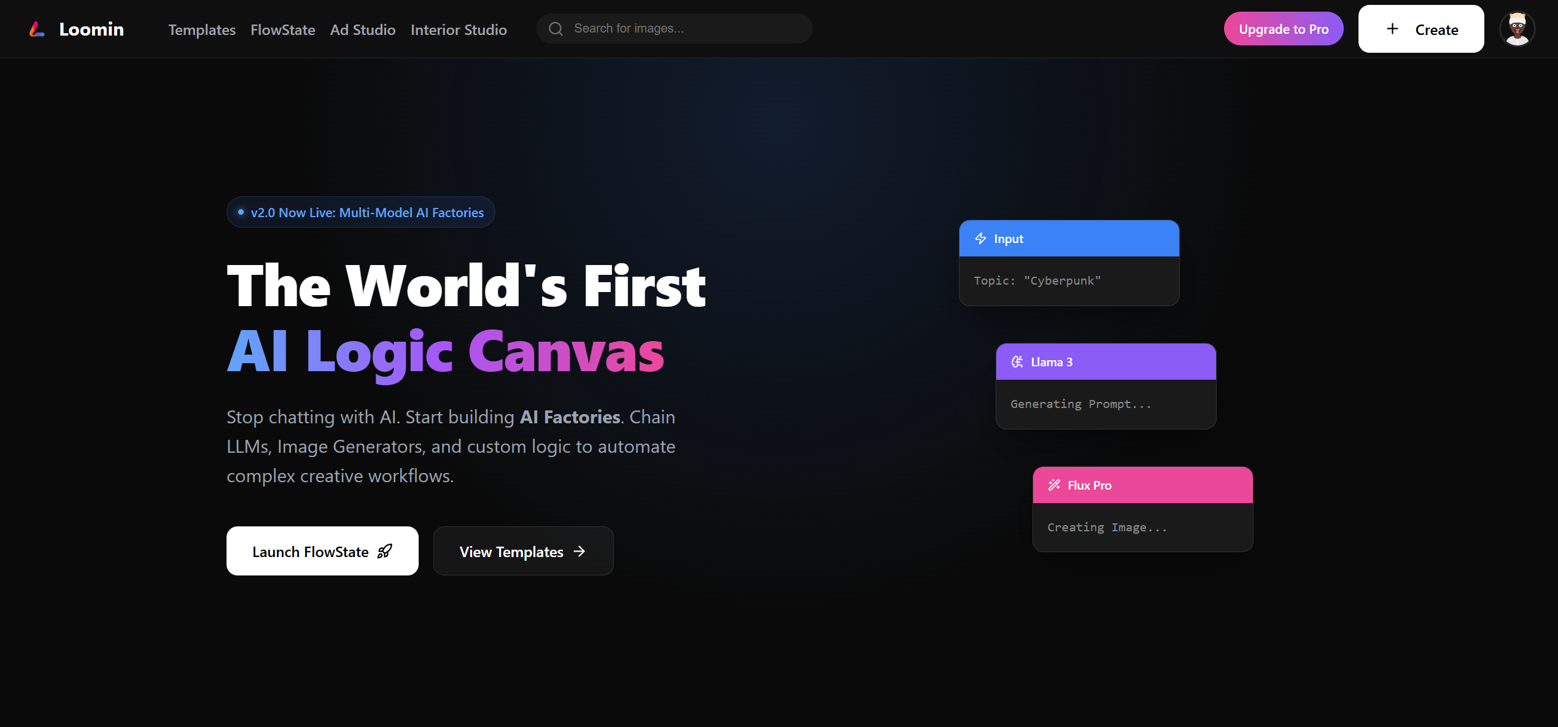
Task: Click the Creating Image node card body
Action: 1142,528
